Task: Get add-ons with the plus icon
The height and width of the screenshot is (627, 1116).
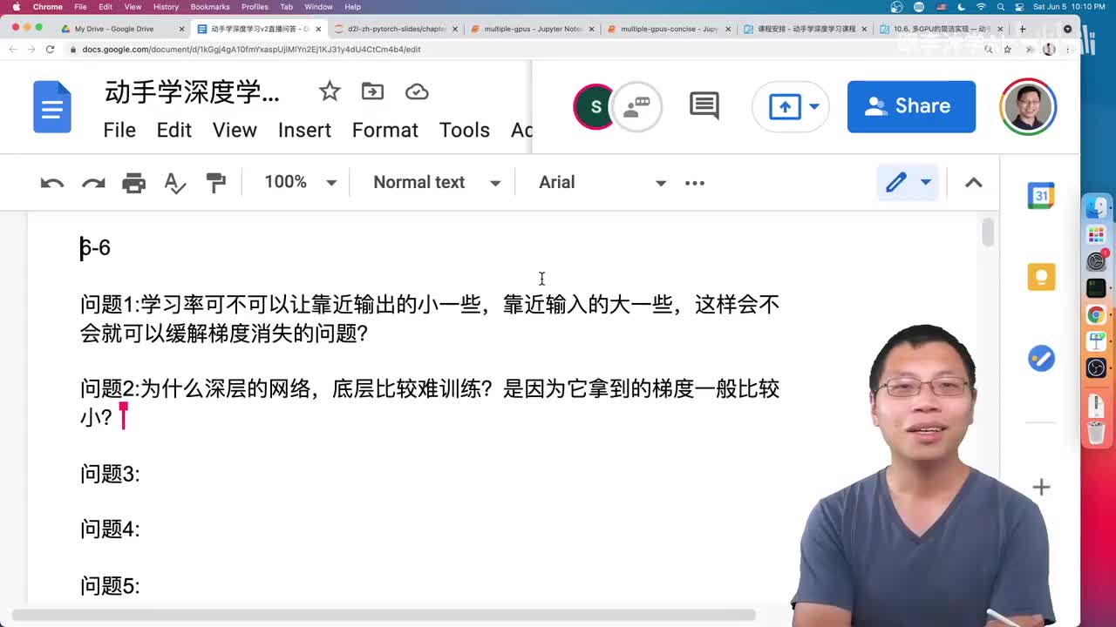Action: tap(1041, 488)
